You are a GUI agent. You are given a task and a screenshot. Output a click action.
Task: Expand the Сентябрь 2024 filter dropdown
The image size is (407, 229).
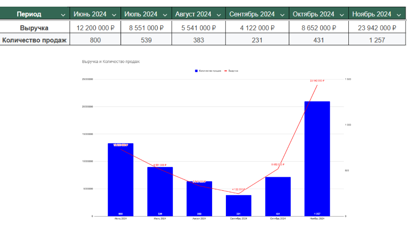tap(282, 15)
